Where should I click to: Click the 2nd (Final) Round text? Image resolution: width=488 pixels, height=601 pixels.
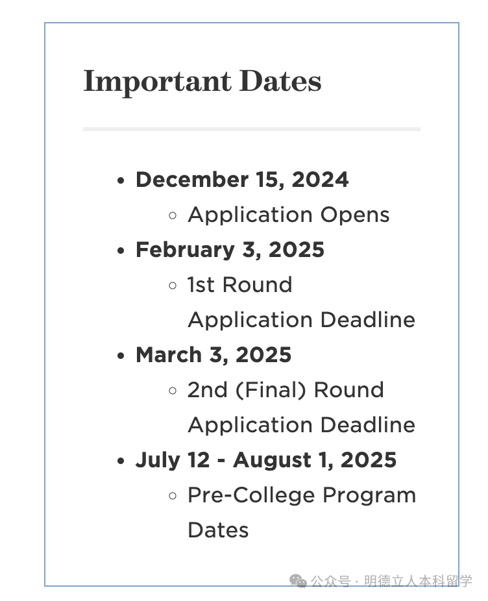pyautogui.click(x=286, y=390)
